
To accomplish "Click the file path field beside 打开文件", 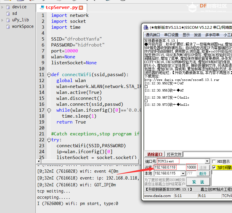I will [x=208, y=154].
